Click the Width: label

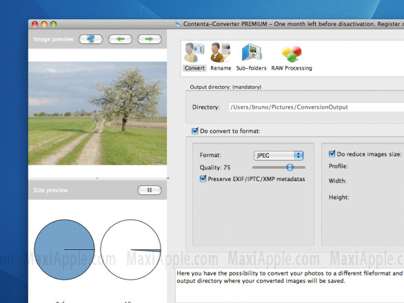click(338, 180)
